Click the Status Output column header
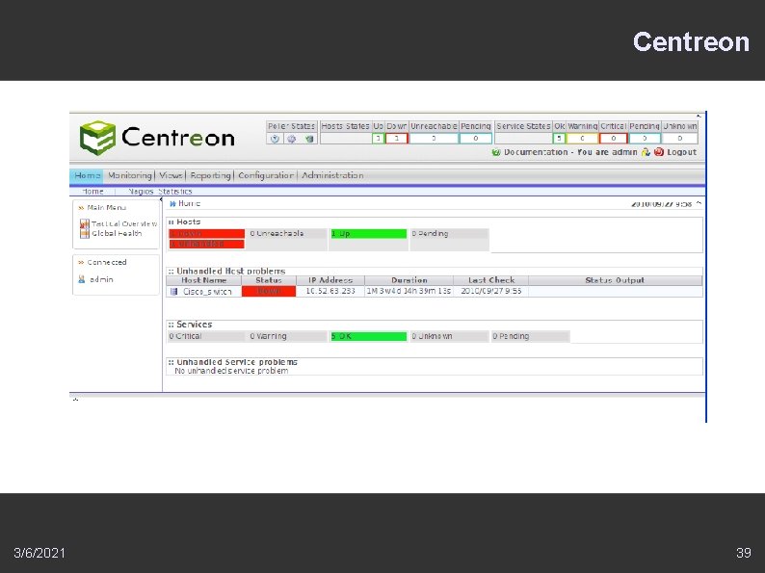This screenshot has width=765, height=573. 615,280
